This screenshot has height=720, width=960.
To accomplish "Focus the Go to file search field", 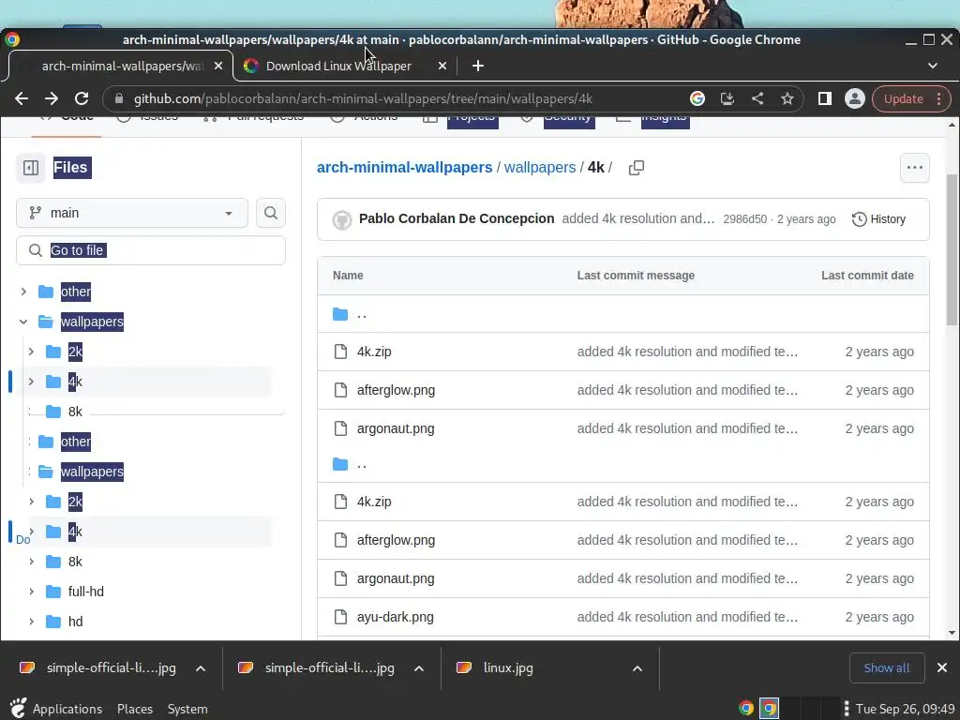I will click(x=151, y=250).
